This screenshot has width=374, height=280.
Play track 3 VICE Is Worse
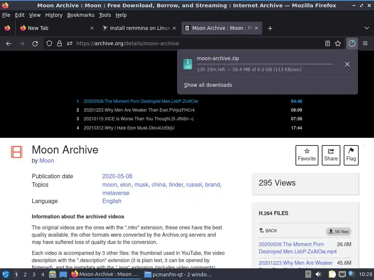tap(190, 119)
